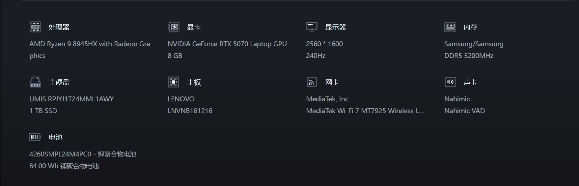Click the UMIS RPJYJ1T24MML1AWY disk model

pyautogui.click(x=71, y=99)
